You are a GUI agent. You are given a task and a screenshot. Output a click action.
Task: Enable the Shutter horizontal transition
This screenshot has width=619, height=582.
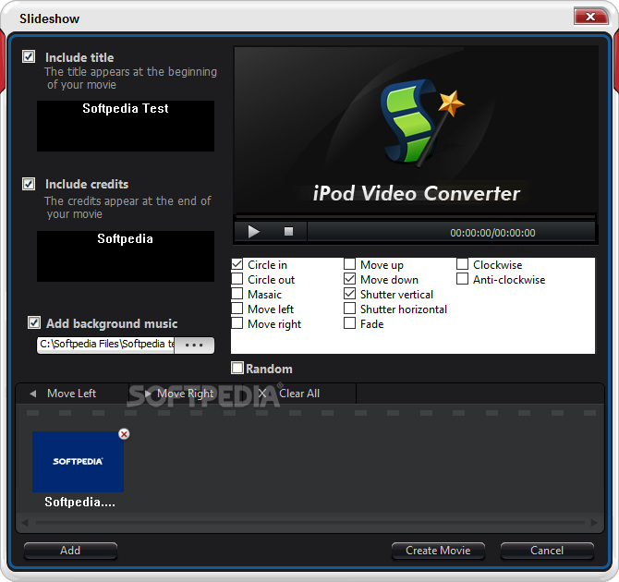tap(350, 309)
